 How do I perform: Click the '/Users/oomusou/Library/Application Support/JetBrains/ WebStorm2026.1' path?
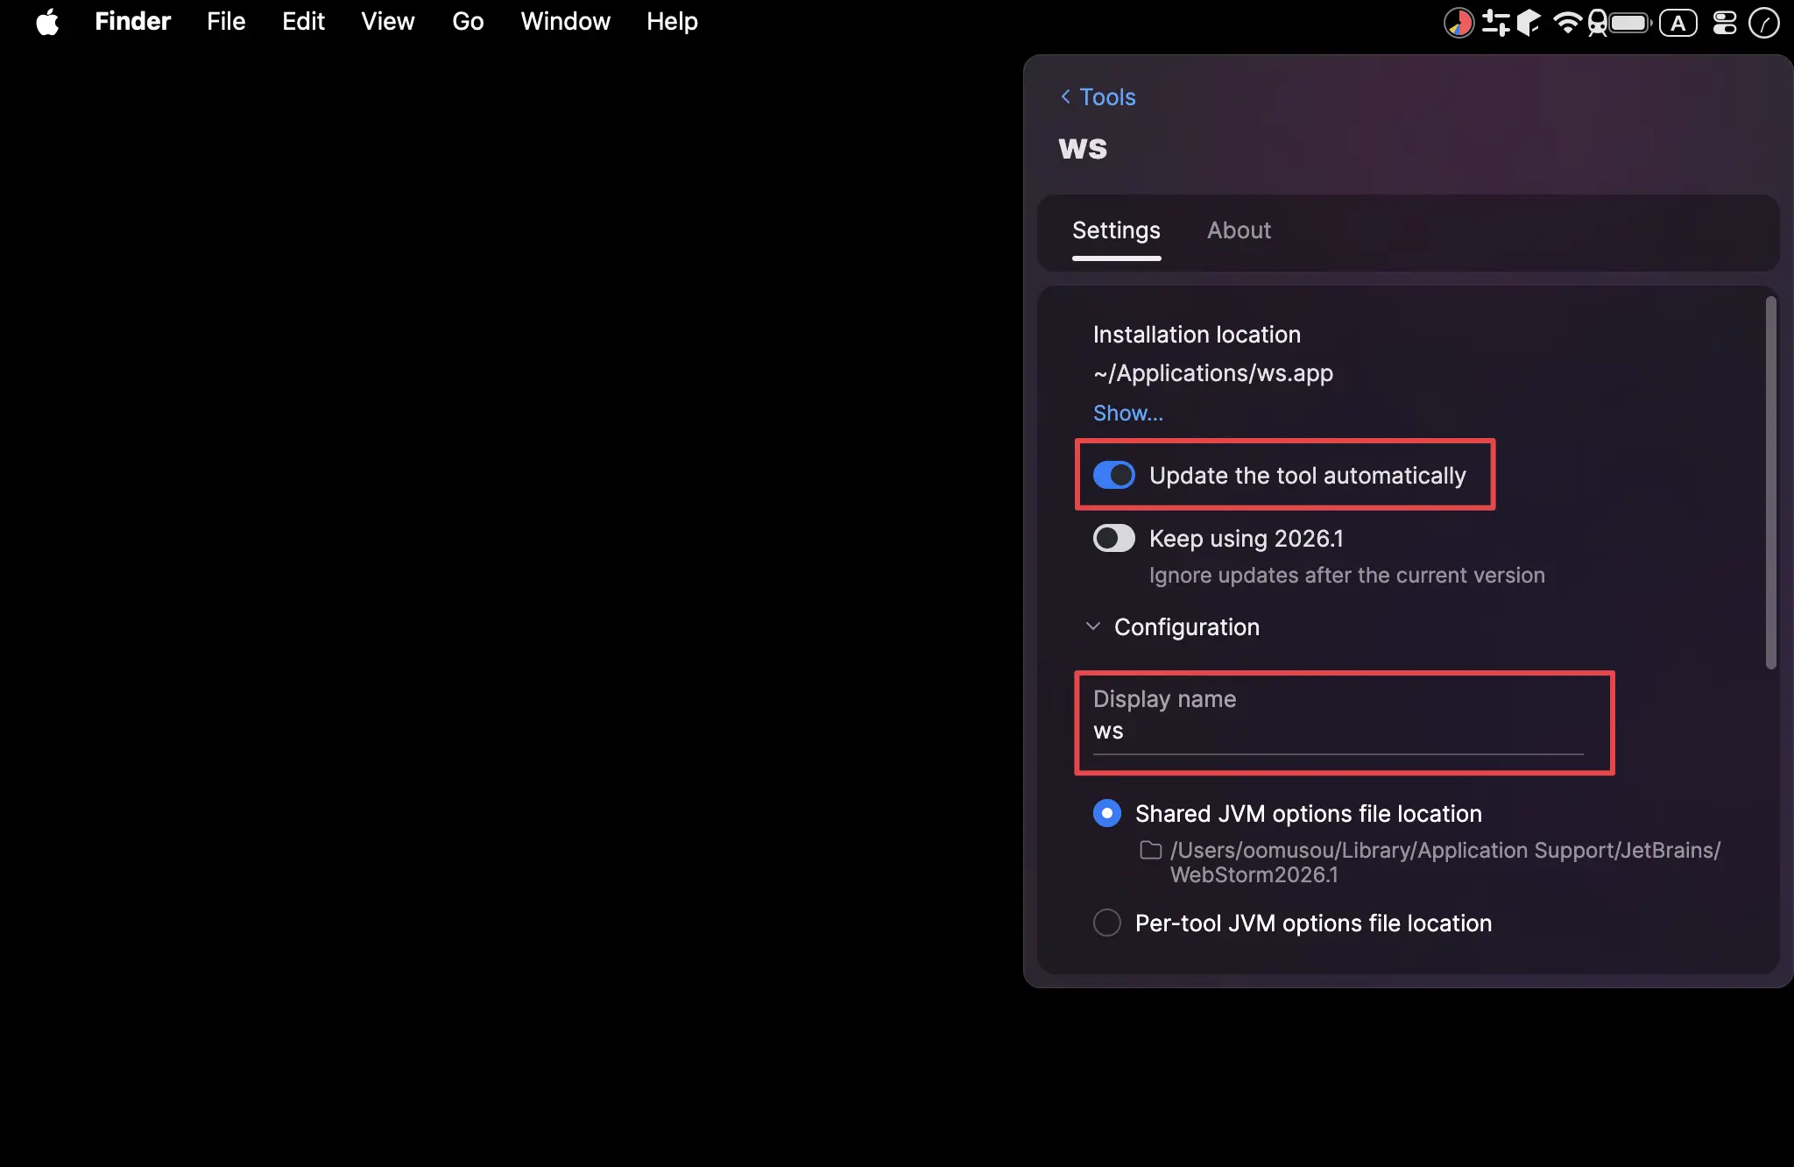1445,862
